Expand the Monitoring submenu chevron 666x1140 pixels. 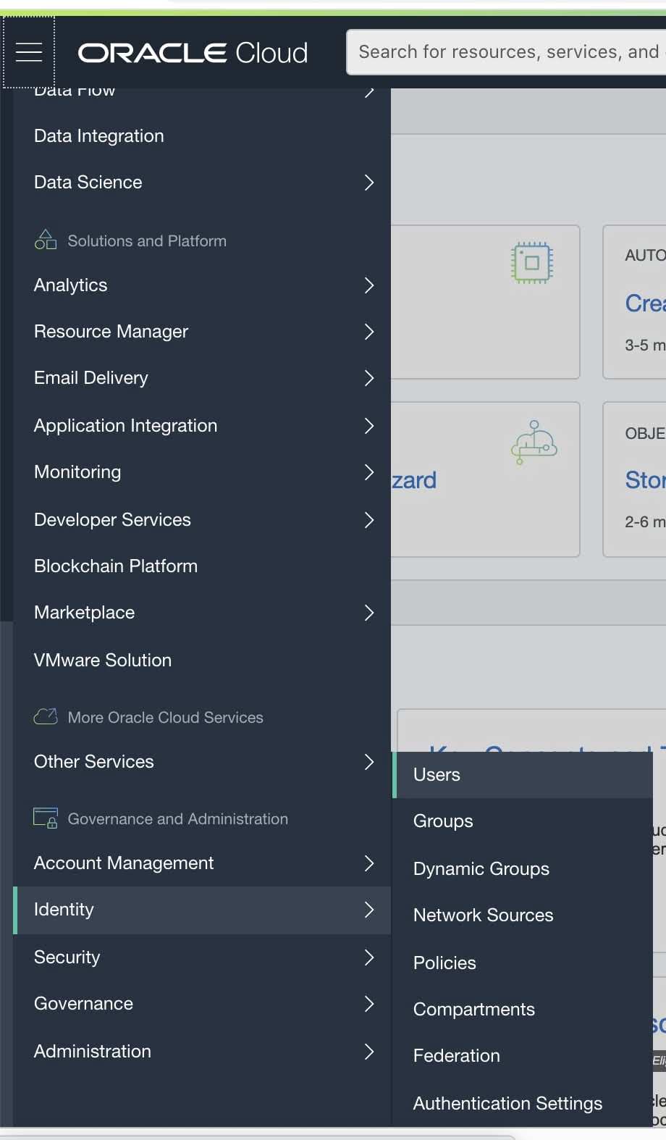(x=369, y=472)
